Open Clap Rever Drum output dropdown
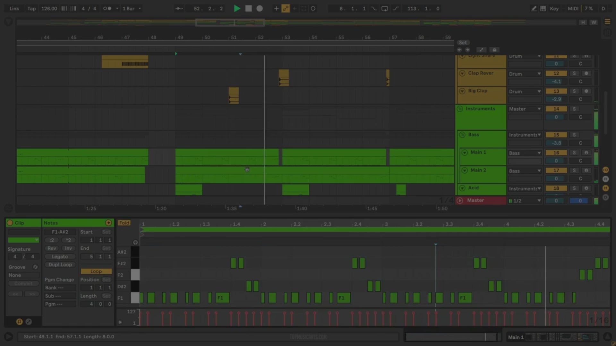The width and height of the screenshot is (616, 346). tap(525, 74)
